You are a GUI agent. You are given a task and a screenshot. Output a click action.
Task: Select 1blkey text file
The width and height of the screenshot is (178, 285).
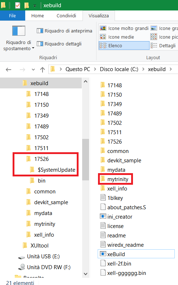[x=112, y=198]
